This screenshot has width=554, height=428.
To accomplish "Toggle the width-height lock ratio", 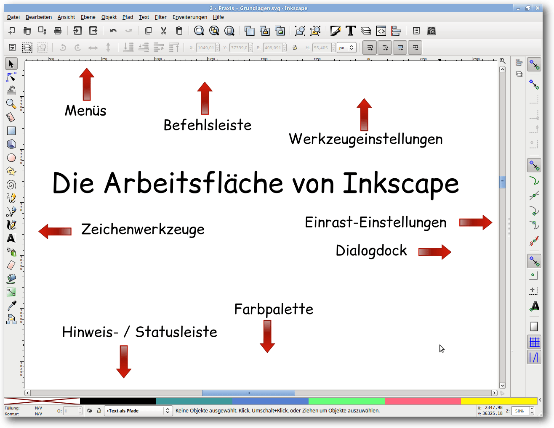I will point(295,48).
